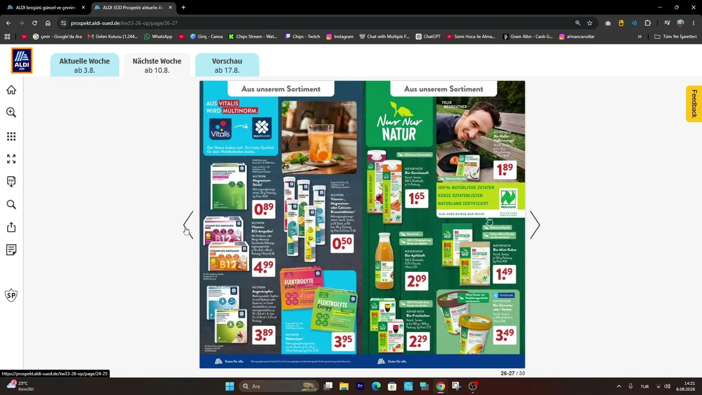Image resolution: width=702 pixels, height=395 pixels.
Task: Go to the previous flyer page arrow
Action: (x=188, y=225)
